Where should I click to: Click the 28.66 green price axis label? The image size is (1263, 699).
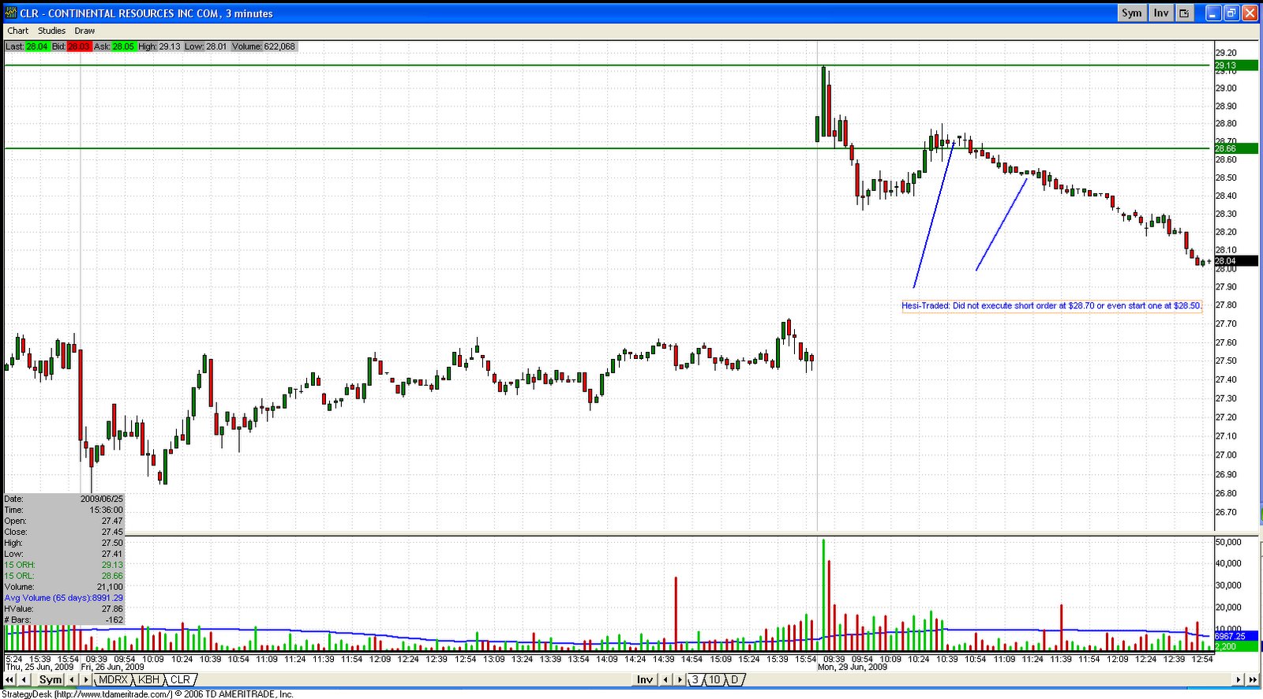(1236, 148)
